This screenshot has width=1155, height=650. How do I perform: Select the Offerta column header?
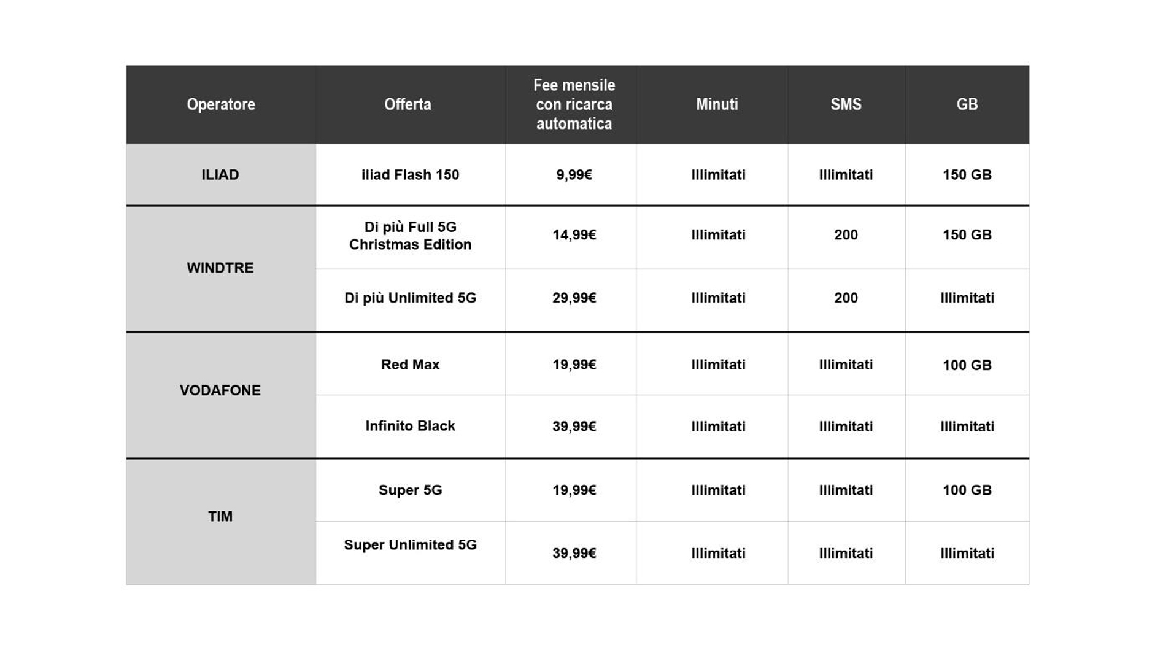(408, 104)
